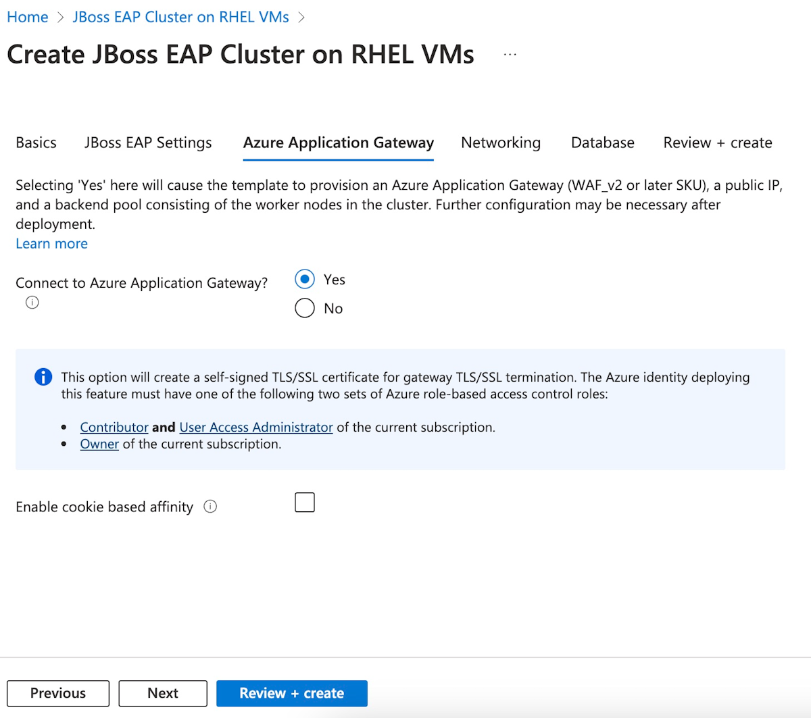Click the blue information icon in the notice box

tap(43, 377)
